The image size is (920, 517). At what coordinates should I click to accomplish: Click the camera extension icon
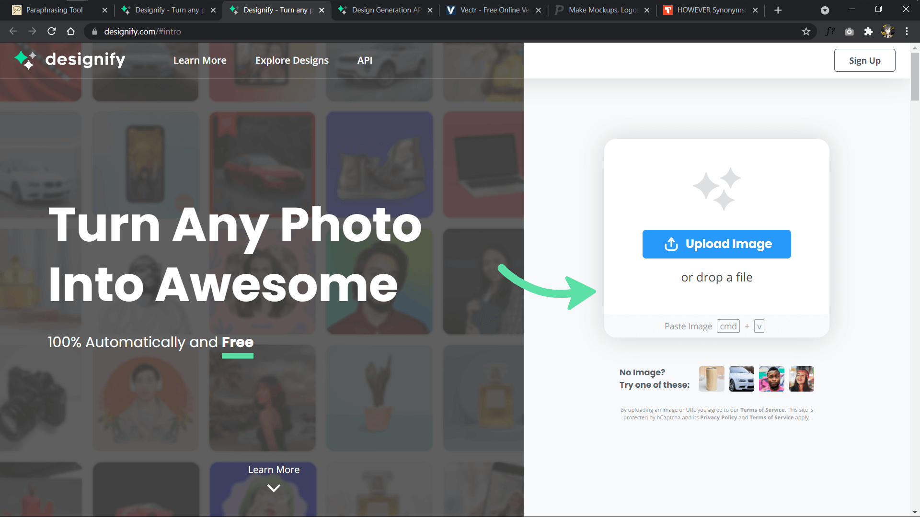[x=849, y=32]
